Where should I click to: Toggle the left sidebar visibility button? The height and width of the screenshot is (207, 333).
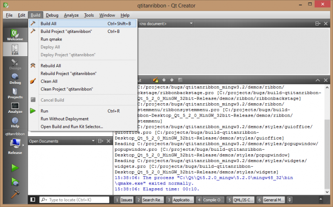pos(33,200)
